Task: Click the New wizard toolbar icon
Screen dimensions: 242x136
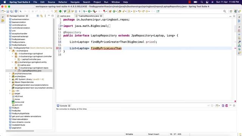Action: click(x=3, y=11)
